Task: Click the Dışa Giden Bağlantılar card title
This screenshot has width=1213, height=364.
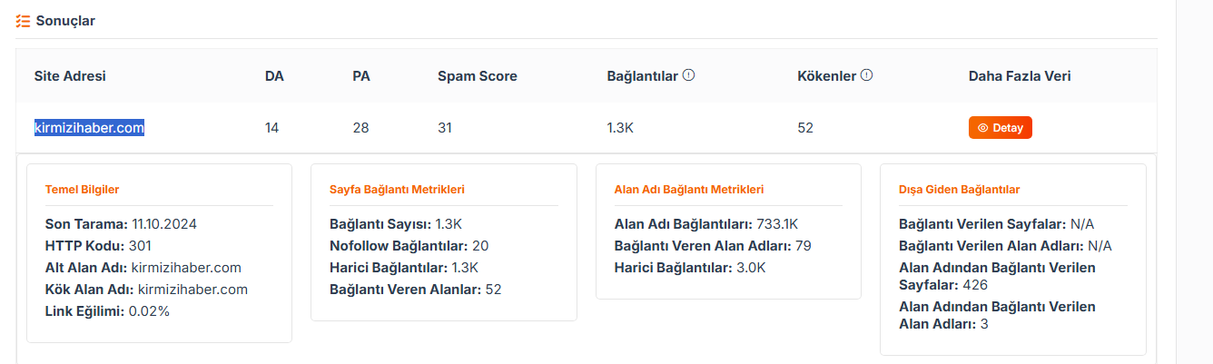Action: (x=959, y=190)
